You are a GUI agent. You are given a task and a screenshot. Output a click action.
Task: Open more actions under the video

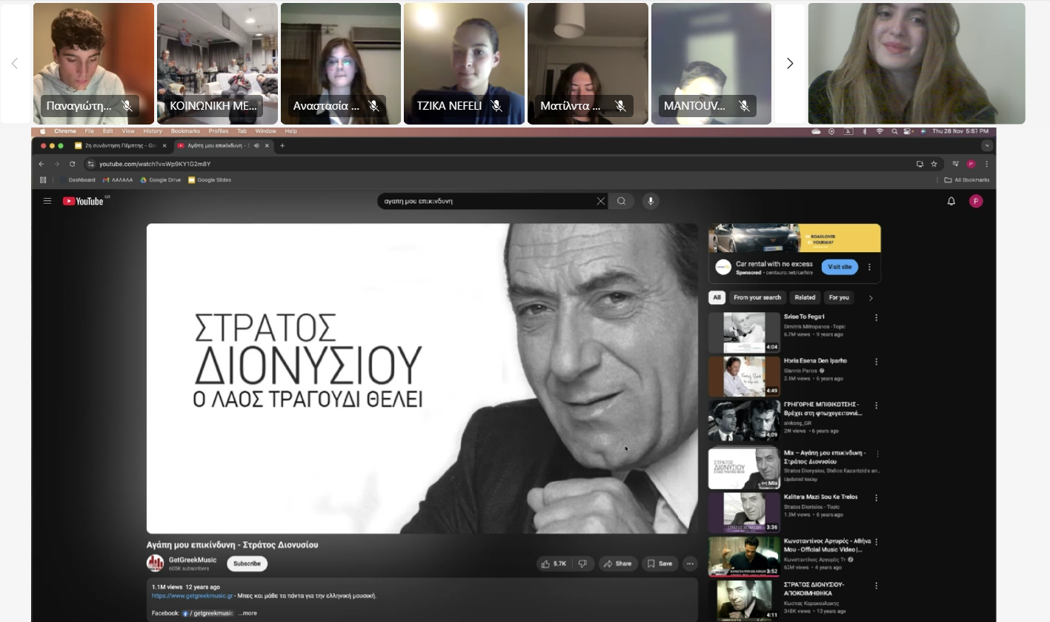(x=690, y=563)
